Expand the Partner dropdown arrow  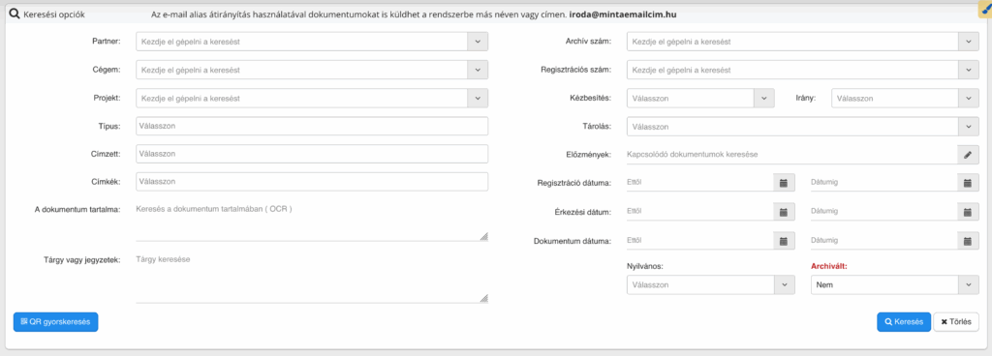click(478, 42)
